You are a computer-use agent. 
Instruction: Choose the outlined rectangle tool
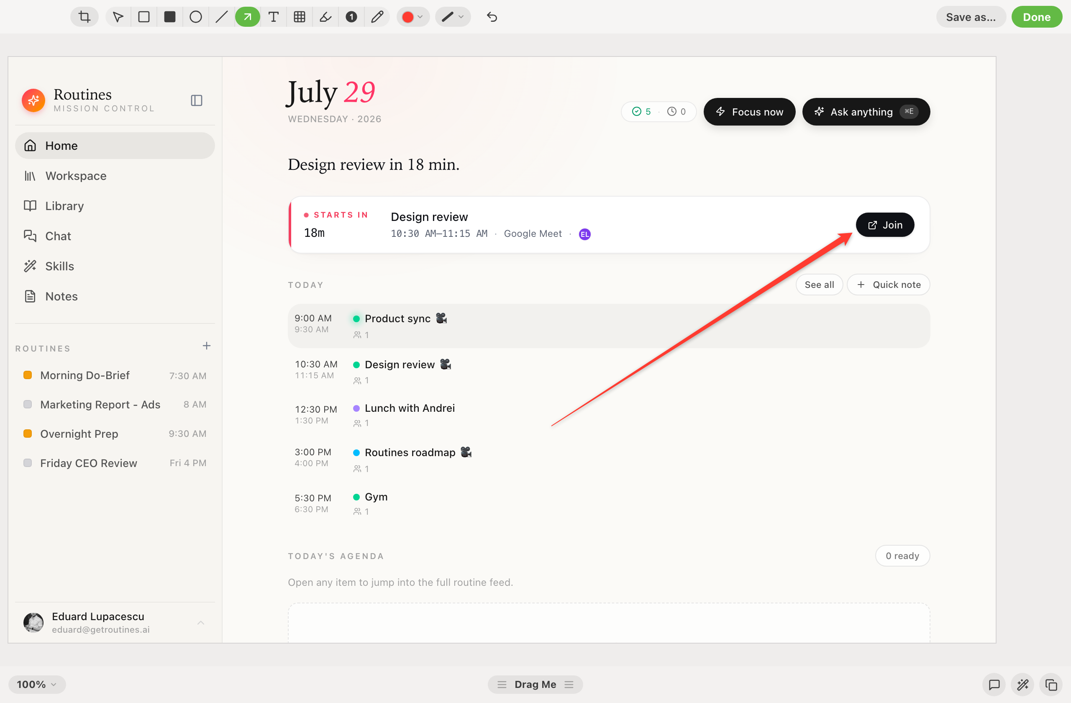click(144, 17)
